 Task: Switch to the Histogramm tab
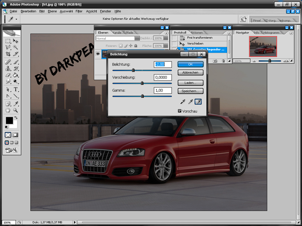click(270, 33)
